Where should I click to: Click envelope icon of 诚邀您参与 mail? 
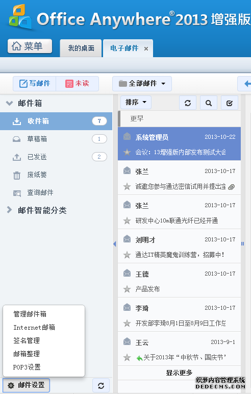[x=127, y=171]
